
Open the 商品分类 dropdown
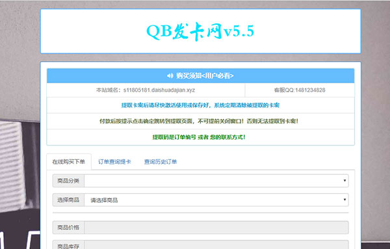tap(216, 181)
